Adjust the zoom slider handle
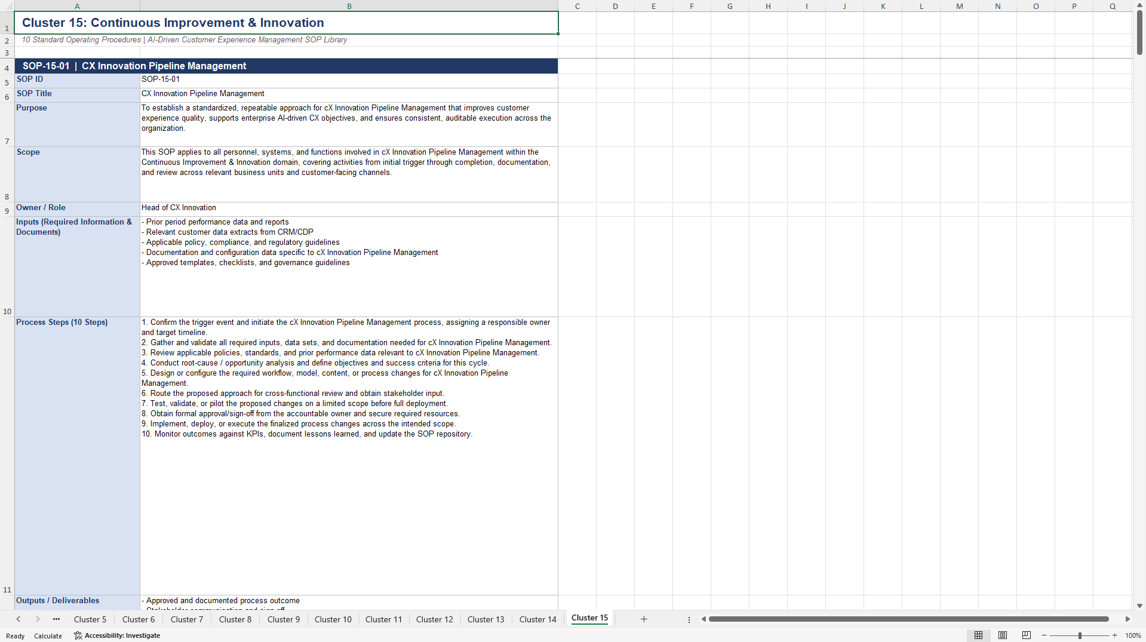The image size is (1146, 642). pos(1080,635)
